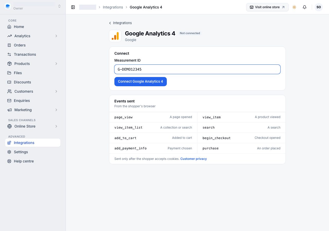The width and height of the screenshot is (329, 231).
Task: Click the Enquiries envelope icon
Action: coord(9,101)
